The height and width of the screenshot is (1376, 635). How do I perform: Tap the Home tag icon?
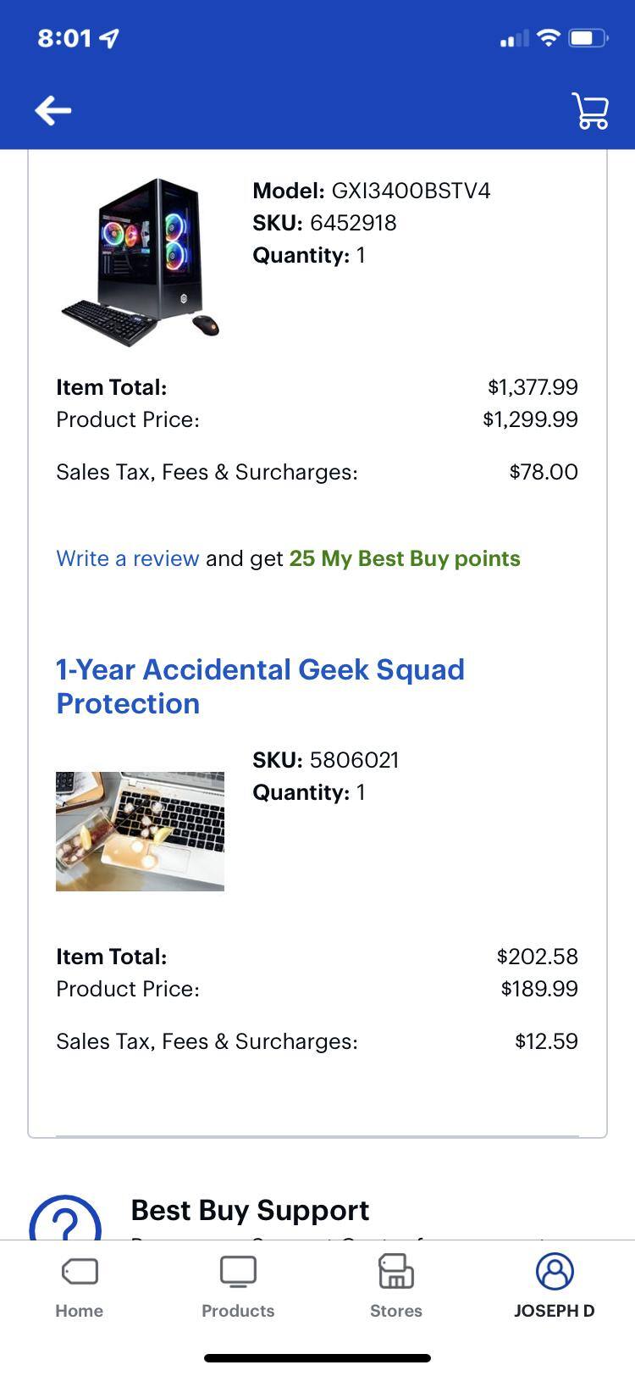pyautogui.click(x=80, y=1271)
